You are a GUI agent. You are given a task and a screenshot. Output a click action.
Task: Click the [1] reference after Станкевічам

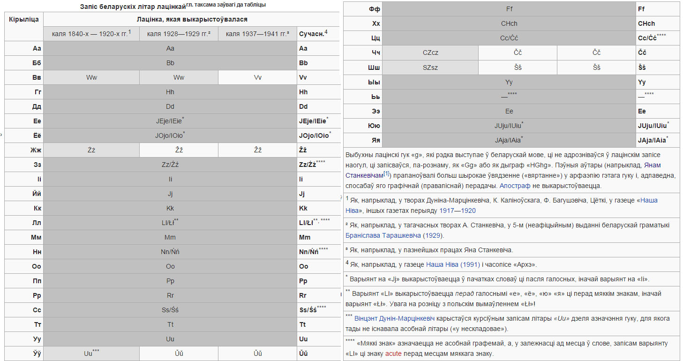click(x=387, y=174)
